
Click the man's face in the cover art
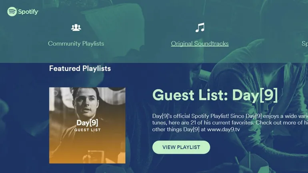point(86,103)
